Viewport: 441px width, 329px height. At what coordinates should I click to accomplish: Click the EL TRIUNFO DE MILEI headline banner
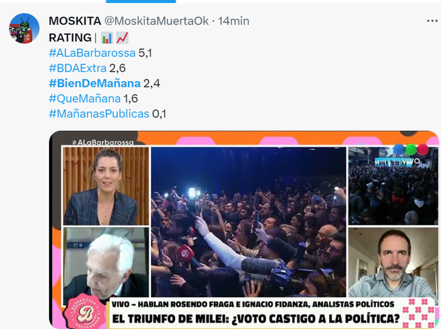[256, 319]
